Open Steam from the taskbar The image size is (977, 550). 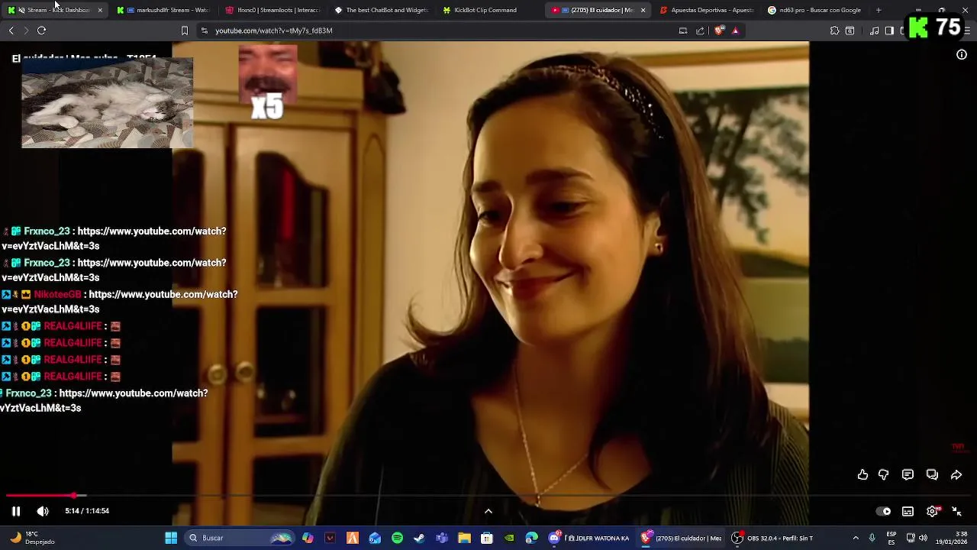coord(419,538)
